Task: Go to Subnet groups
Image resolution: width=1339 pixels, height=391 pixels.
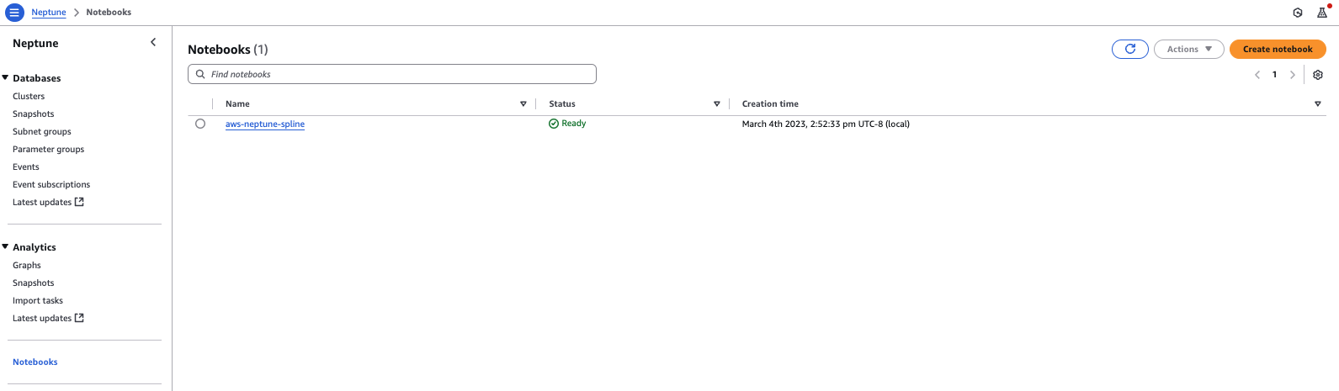Action: [42, 131]
